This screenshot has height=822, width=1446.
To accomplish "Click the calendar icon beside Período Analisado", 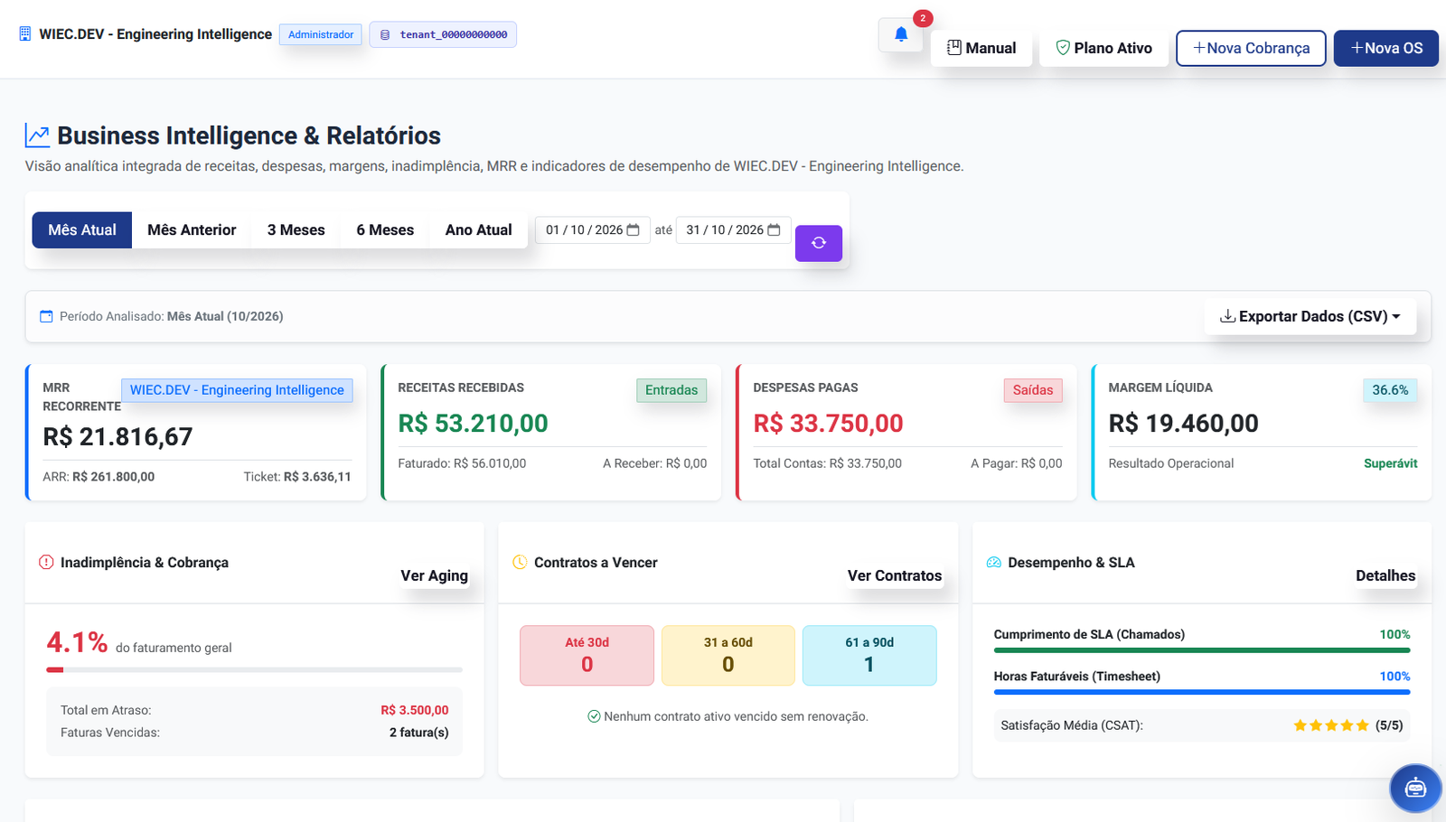I will 47,316.
